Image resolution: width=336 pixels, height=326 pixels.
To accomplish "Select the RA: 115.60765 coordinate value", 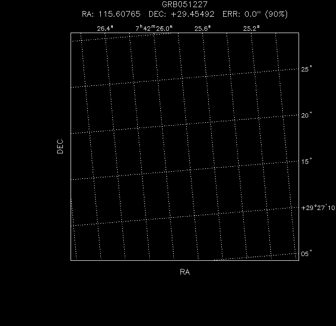I will (111, 14).
